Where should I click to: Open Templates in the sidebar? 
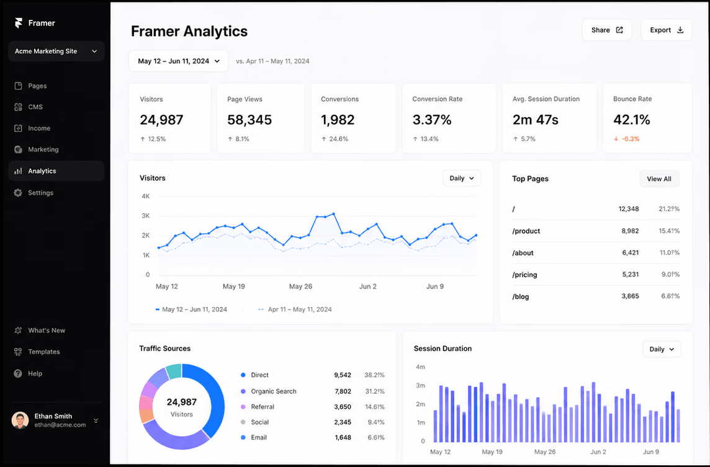[56, 352]
